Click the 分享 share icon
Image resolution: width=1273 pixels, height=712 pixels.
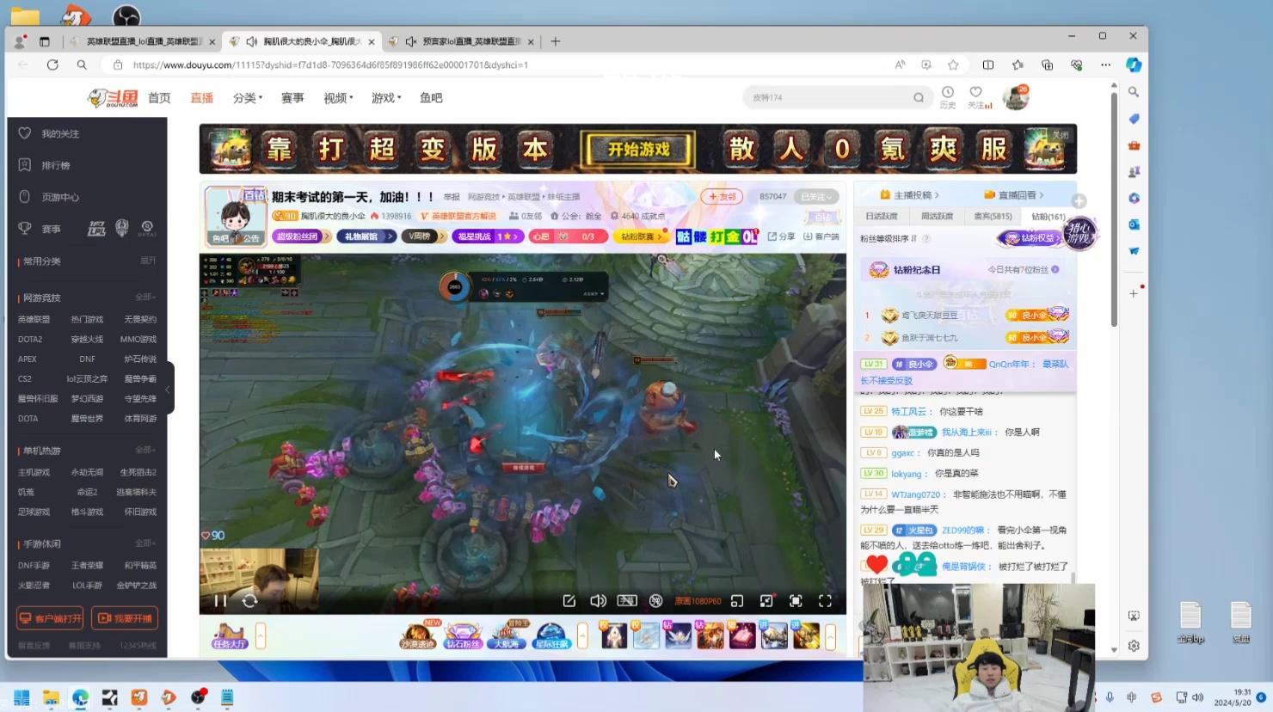tap(781, 236)
